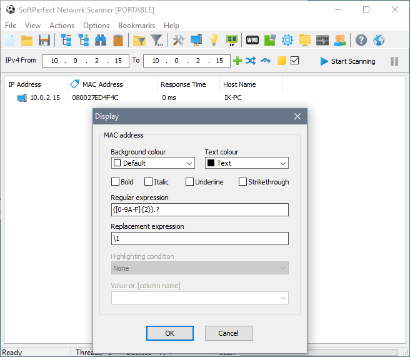This screenshot has height=357, width=410.
Task: Click the yellow note icon beside IP range
Action: tap(282, 61)
